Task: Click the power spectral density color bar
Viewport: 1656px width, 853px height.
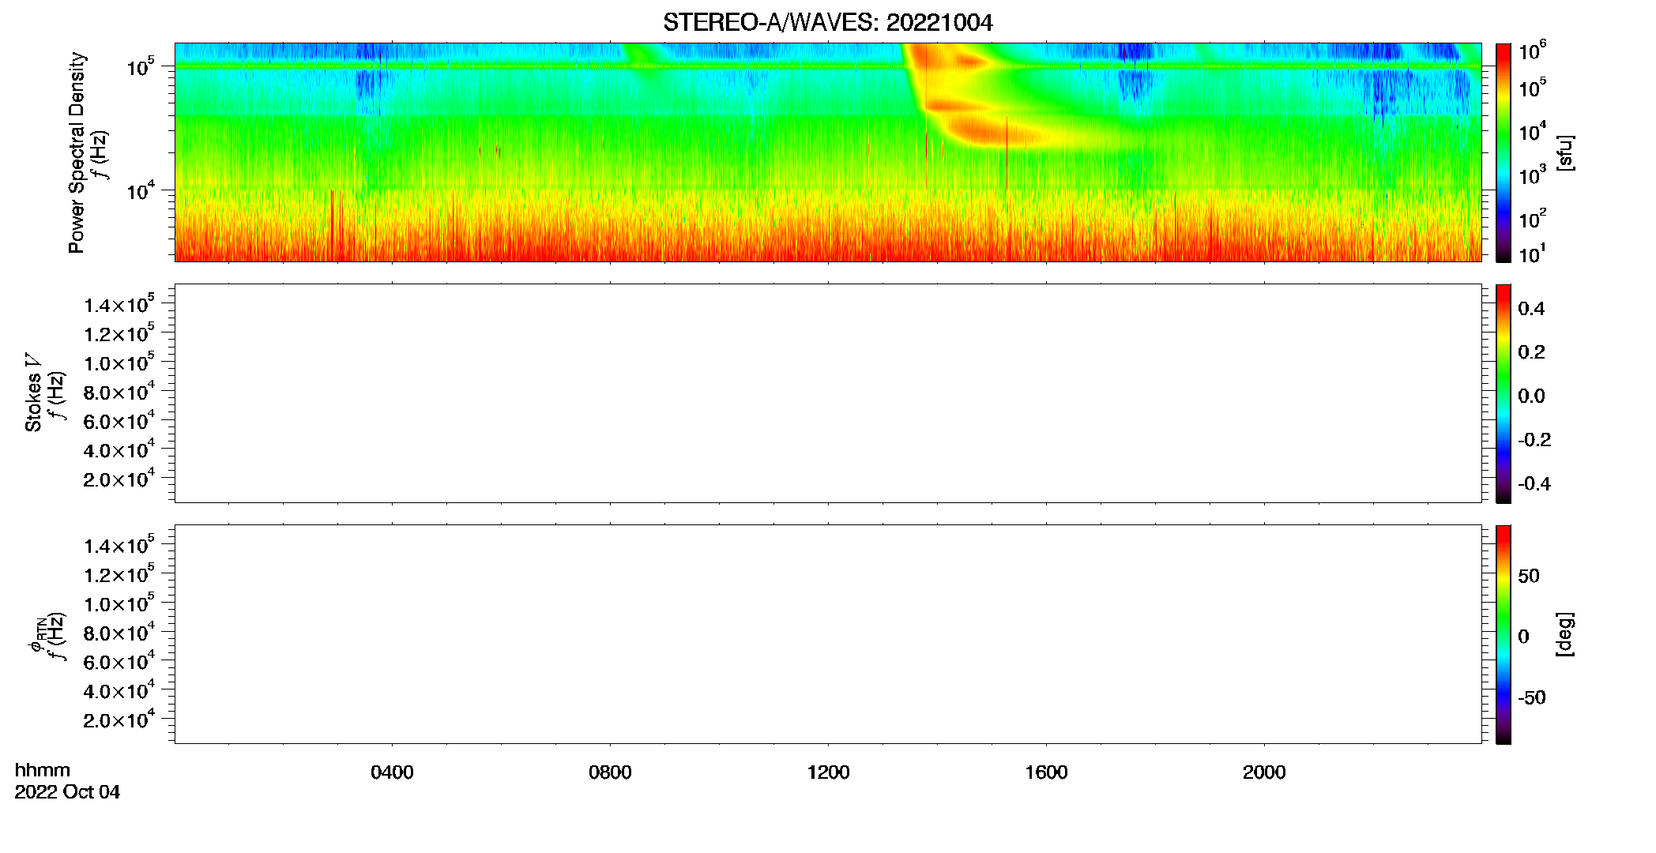Action: 1504,152
